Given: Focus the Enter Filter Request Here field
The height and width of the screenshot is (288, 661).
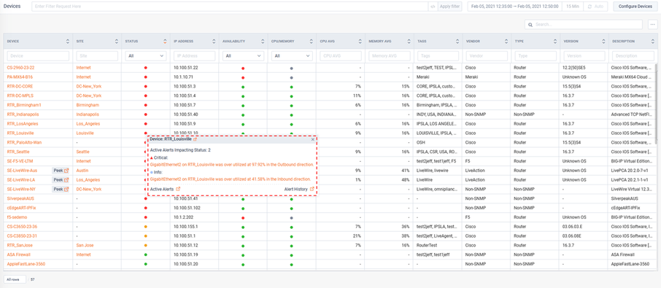Looking at the screenshot, I should 230,7.
